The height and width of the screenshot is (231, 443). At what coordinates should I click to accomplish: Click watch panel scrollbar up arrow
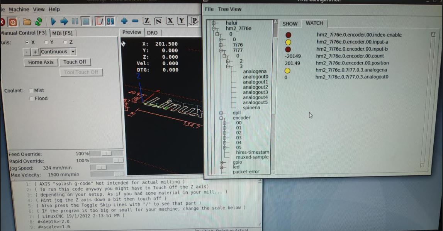click(433, 34)
